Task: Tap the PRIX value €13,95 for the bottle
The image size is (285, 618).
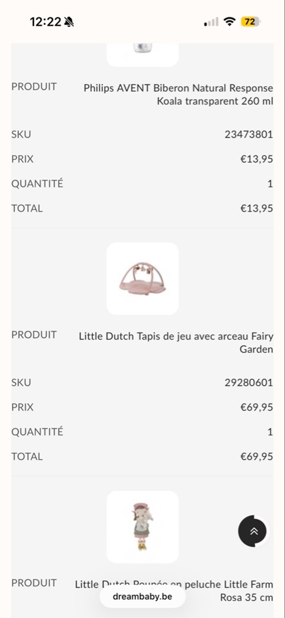Action: coord(256,159)
